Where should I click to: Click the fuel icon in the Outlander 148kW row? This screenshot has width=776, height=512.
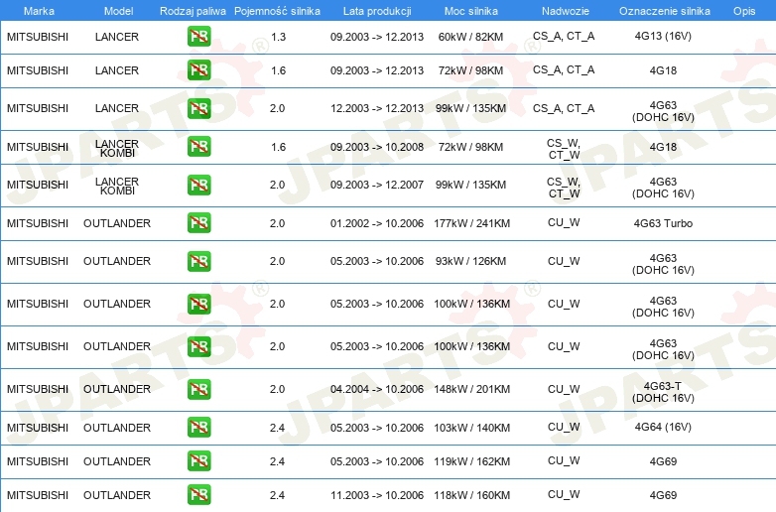[198, 389]
